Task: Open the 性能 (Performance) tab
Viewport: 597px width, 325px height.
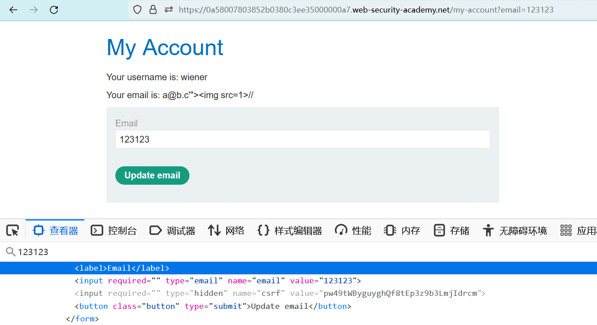Action: point(353,230)
